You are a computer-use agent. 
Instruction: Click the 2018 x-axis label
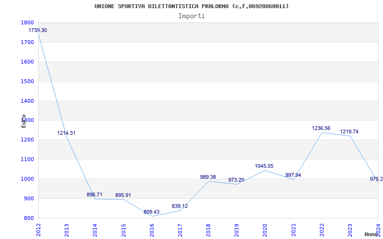pos(208,230)
